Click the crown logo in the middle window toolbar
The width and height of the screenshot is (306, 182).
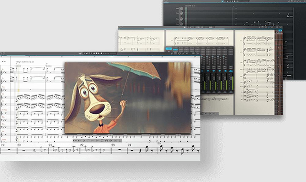(x=185, y=27)
